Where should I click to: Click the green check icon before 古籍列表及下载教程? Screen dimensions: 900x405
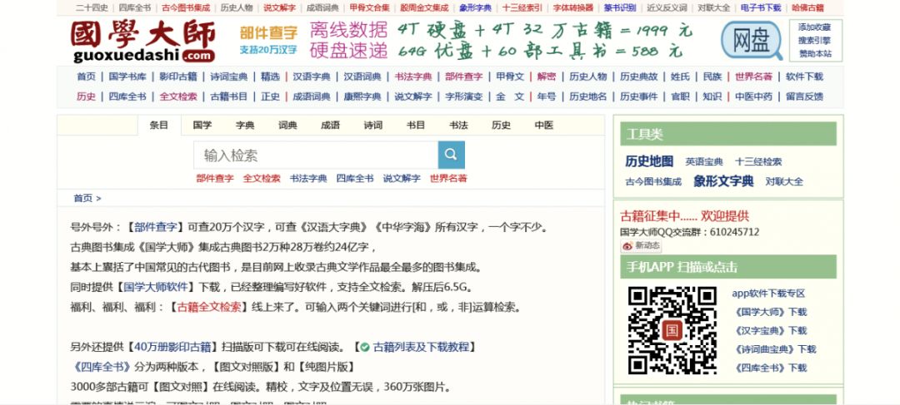coord(364,347)
